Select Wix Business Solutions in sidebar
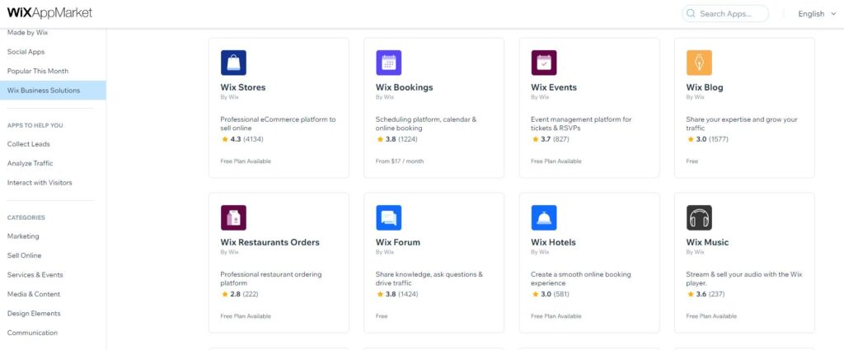Viewport: 844px width, 350px height. coord(53,91)
